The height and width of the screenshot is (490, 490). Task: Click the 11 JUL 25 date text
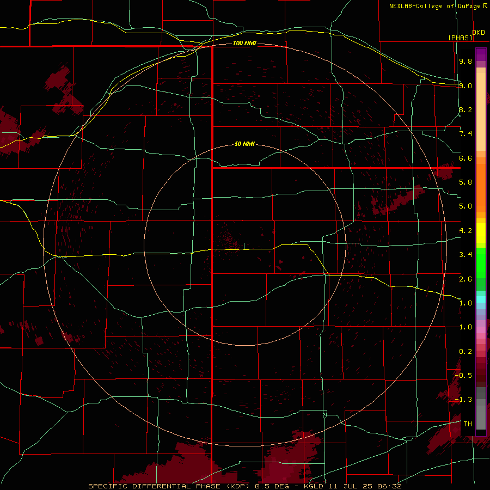pos(350,486)
